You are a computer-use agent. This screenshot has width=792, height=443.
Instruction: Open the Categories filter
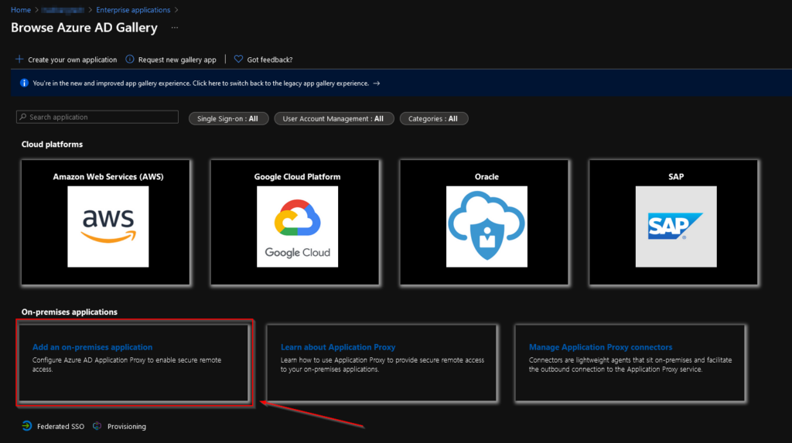click(x=434, y=119)
